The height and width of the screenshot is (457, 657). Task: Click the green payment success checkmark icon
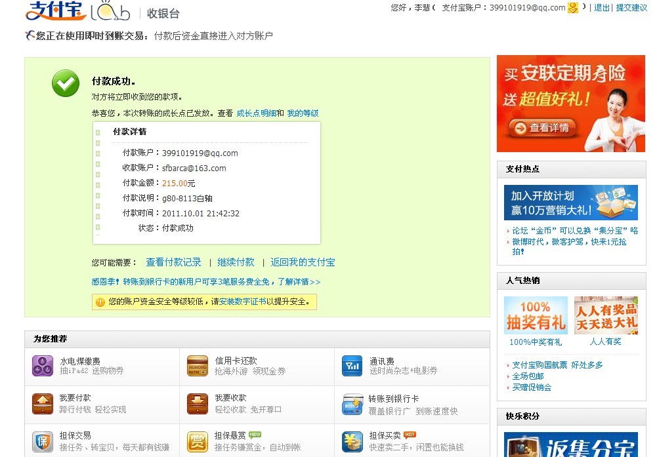(66, 83)
